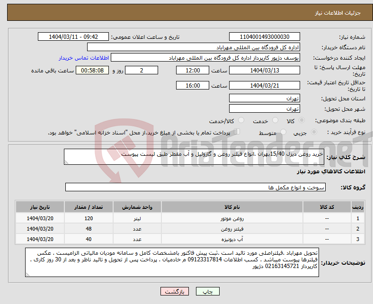Click the ردیف column header
373x304 pixels.
point(358,207)
